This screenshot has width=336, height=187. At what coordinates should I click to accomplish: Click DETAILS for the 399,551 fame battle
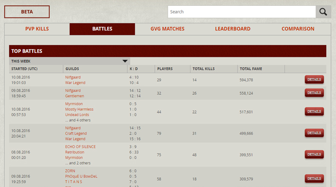coord(314,154)
